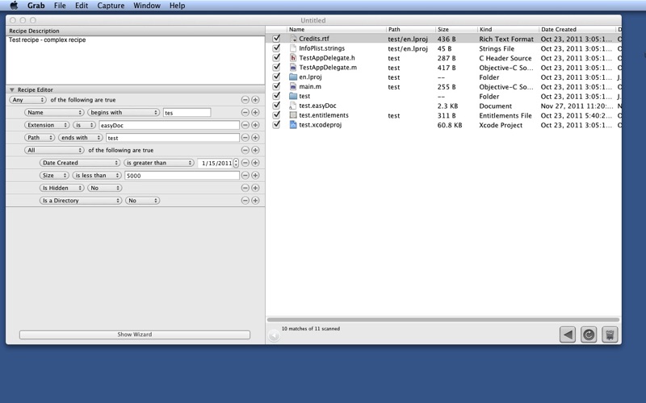Add a rule to the top Any group
The width and height of the screenshot is (646, 403).
coord(255,100)
